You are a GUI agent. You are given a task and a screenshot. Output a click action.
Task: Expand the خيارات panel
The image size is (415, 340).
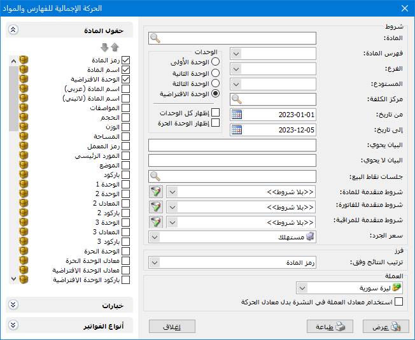pyautogui.click(x=13, y=305)
